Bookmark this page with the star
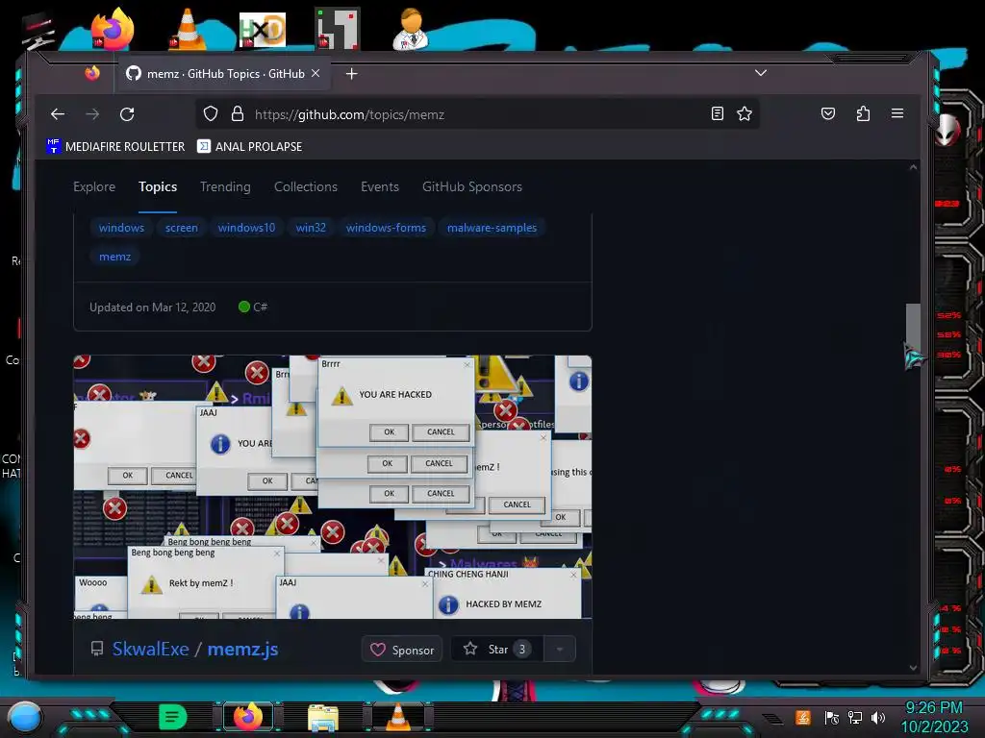This screenshot has width=985, height=738. (745, 113)
